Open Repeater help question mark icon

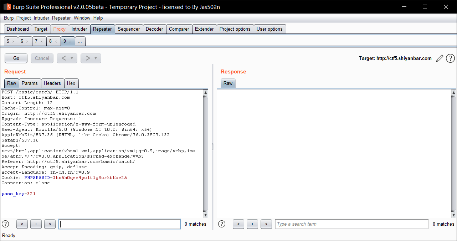tap(450, 58)
